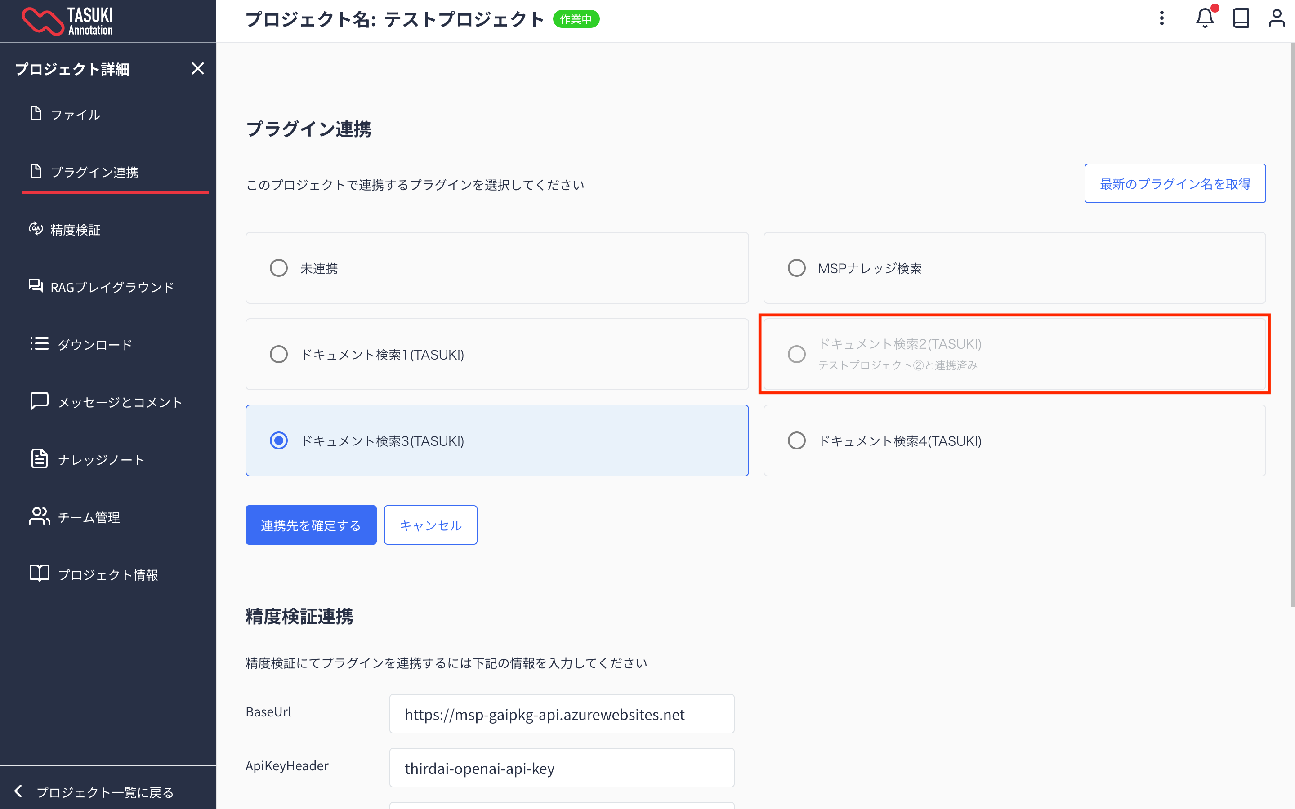Click the book manual icon in header
This screenshot has width=1295, height=809.
pos(1241,19)
